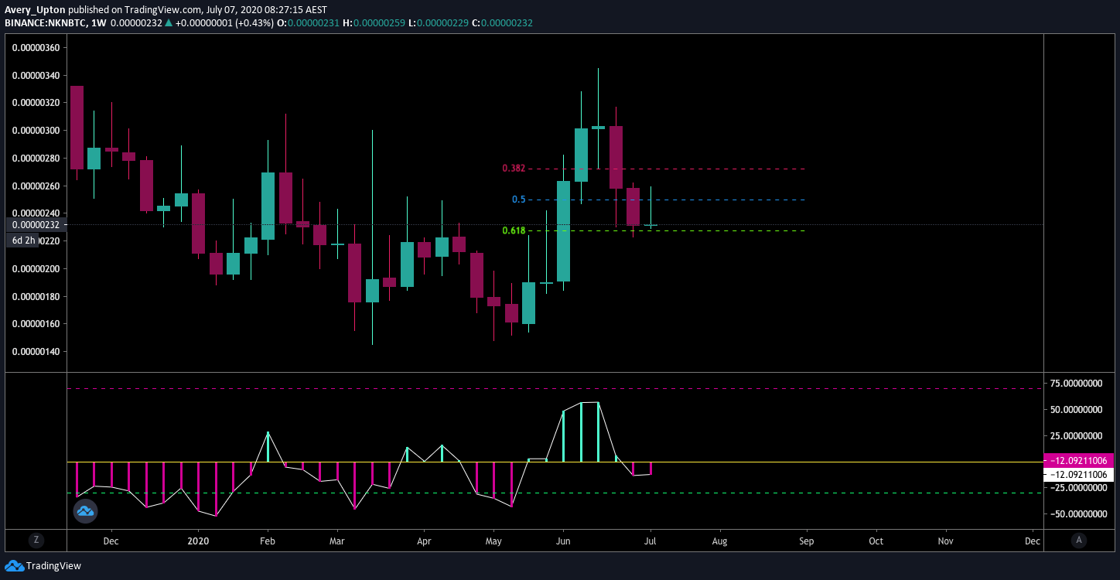
Task: Click the 0.618 Fibonacci level label
Action: click(514, 230)
